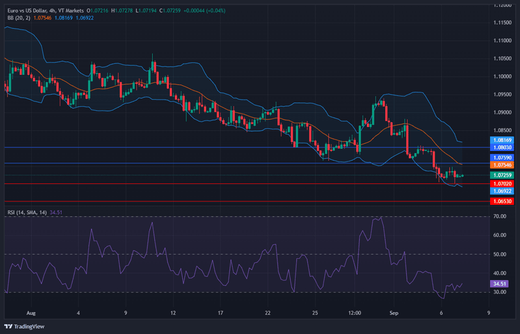Click the 30.00 level on RSI scale

[x=500, y=292]
